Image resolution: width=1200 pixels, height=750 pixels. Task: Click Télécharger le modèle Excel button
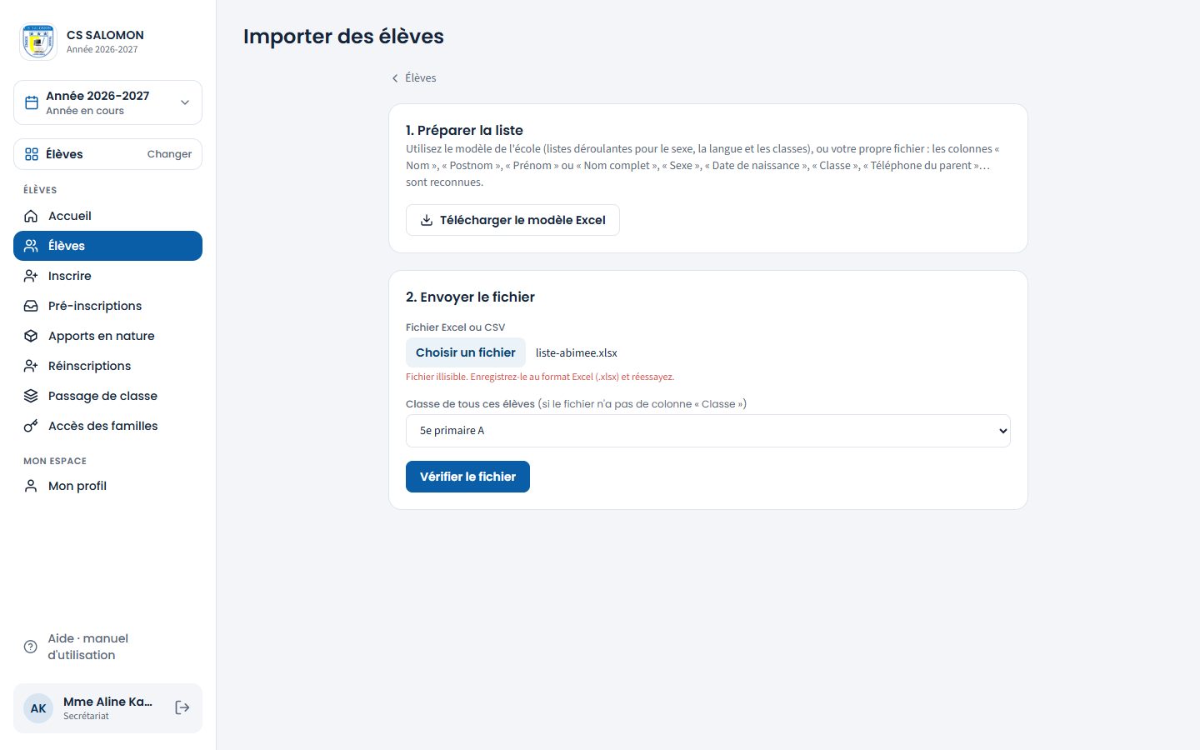pos(512,220)
